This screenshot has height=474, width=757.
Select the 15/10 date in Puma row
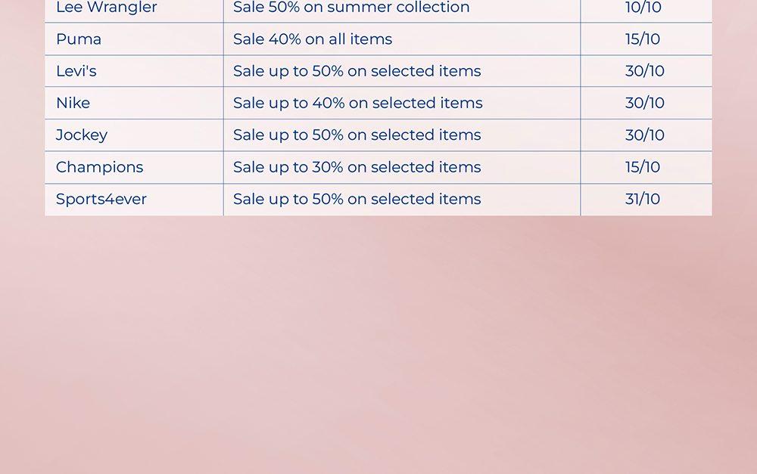tap(643, 39)
